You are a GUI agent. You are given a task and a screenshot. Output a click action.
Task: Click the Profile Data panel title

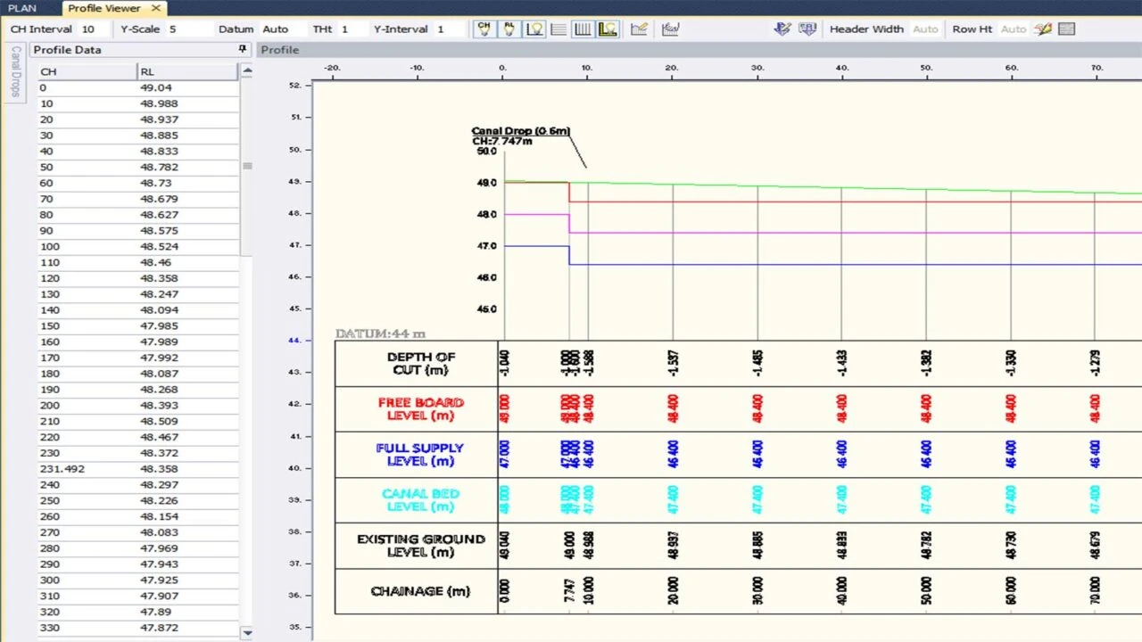(x=67, y=50)
